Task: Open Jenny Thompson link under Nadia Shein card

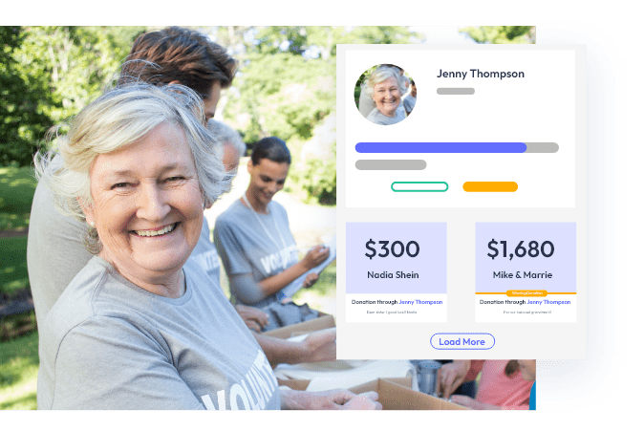Action: (x=420, y=302)
